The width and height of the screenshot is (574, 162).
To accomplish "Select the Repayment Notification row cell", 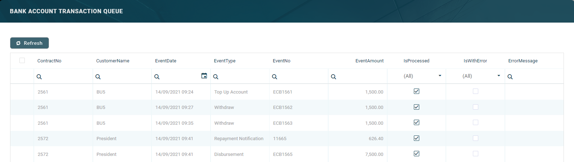I will point(239,139).
